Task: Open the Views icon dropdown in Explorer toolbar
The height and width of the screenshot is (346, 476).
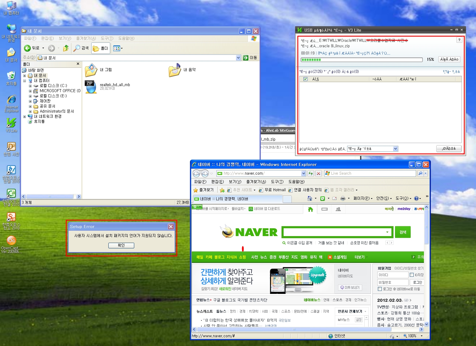Action: (118, 48)
